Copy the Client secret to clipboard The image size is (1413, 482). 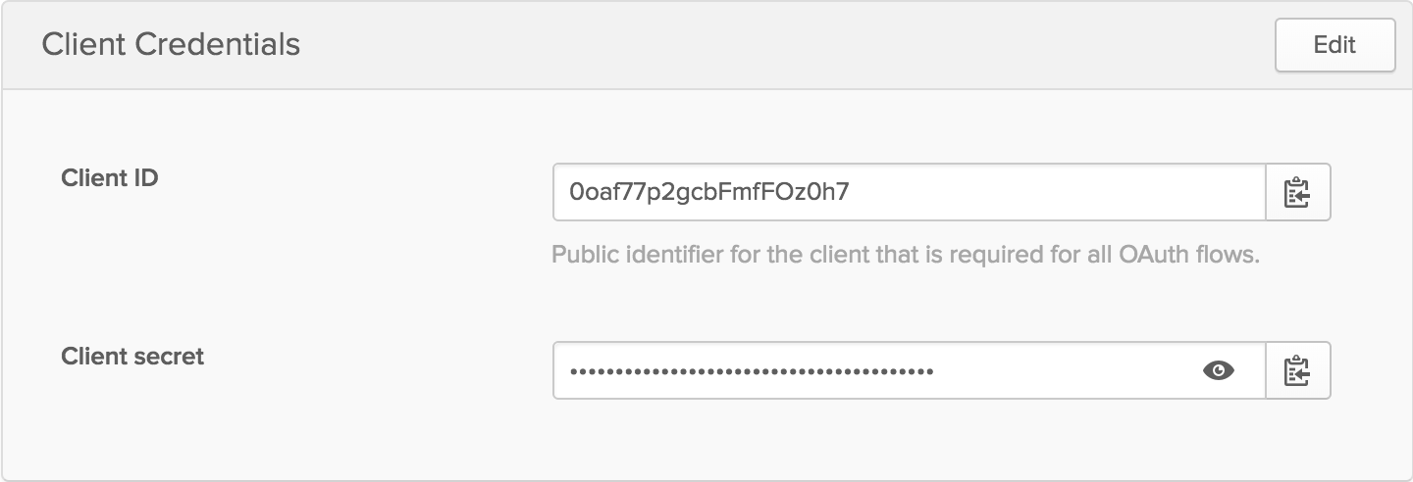coord(1297,370)
